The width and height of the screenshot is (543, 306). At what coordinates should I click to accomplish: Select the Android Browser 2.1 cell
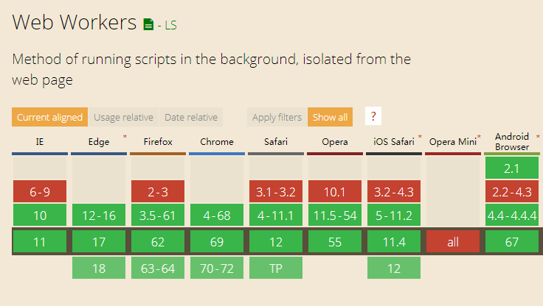pyautogui.click(x=512, y=168)
